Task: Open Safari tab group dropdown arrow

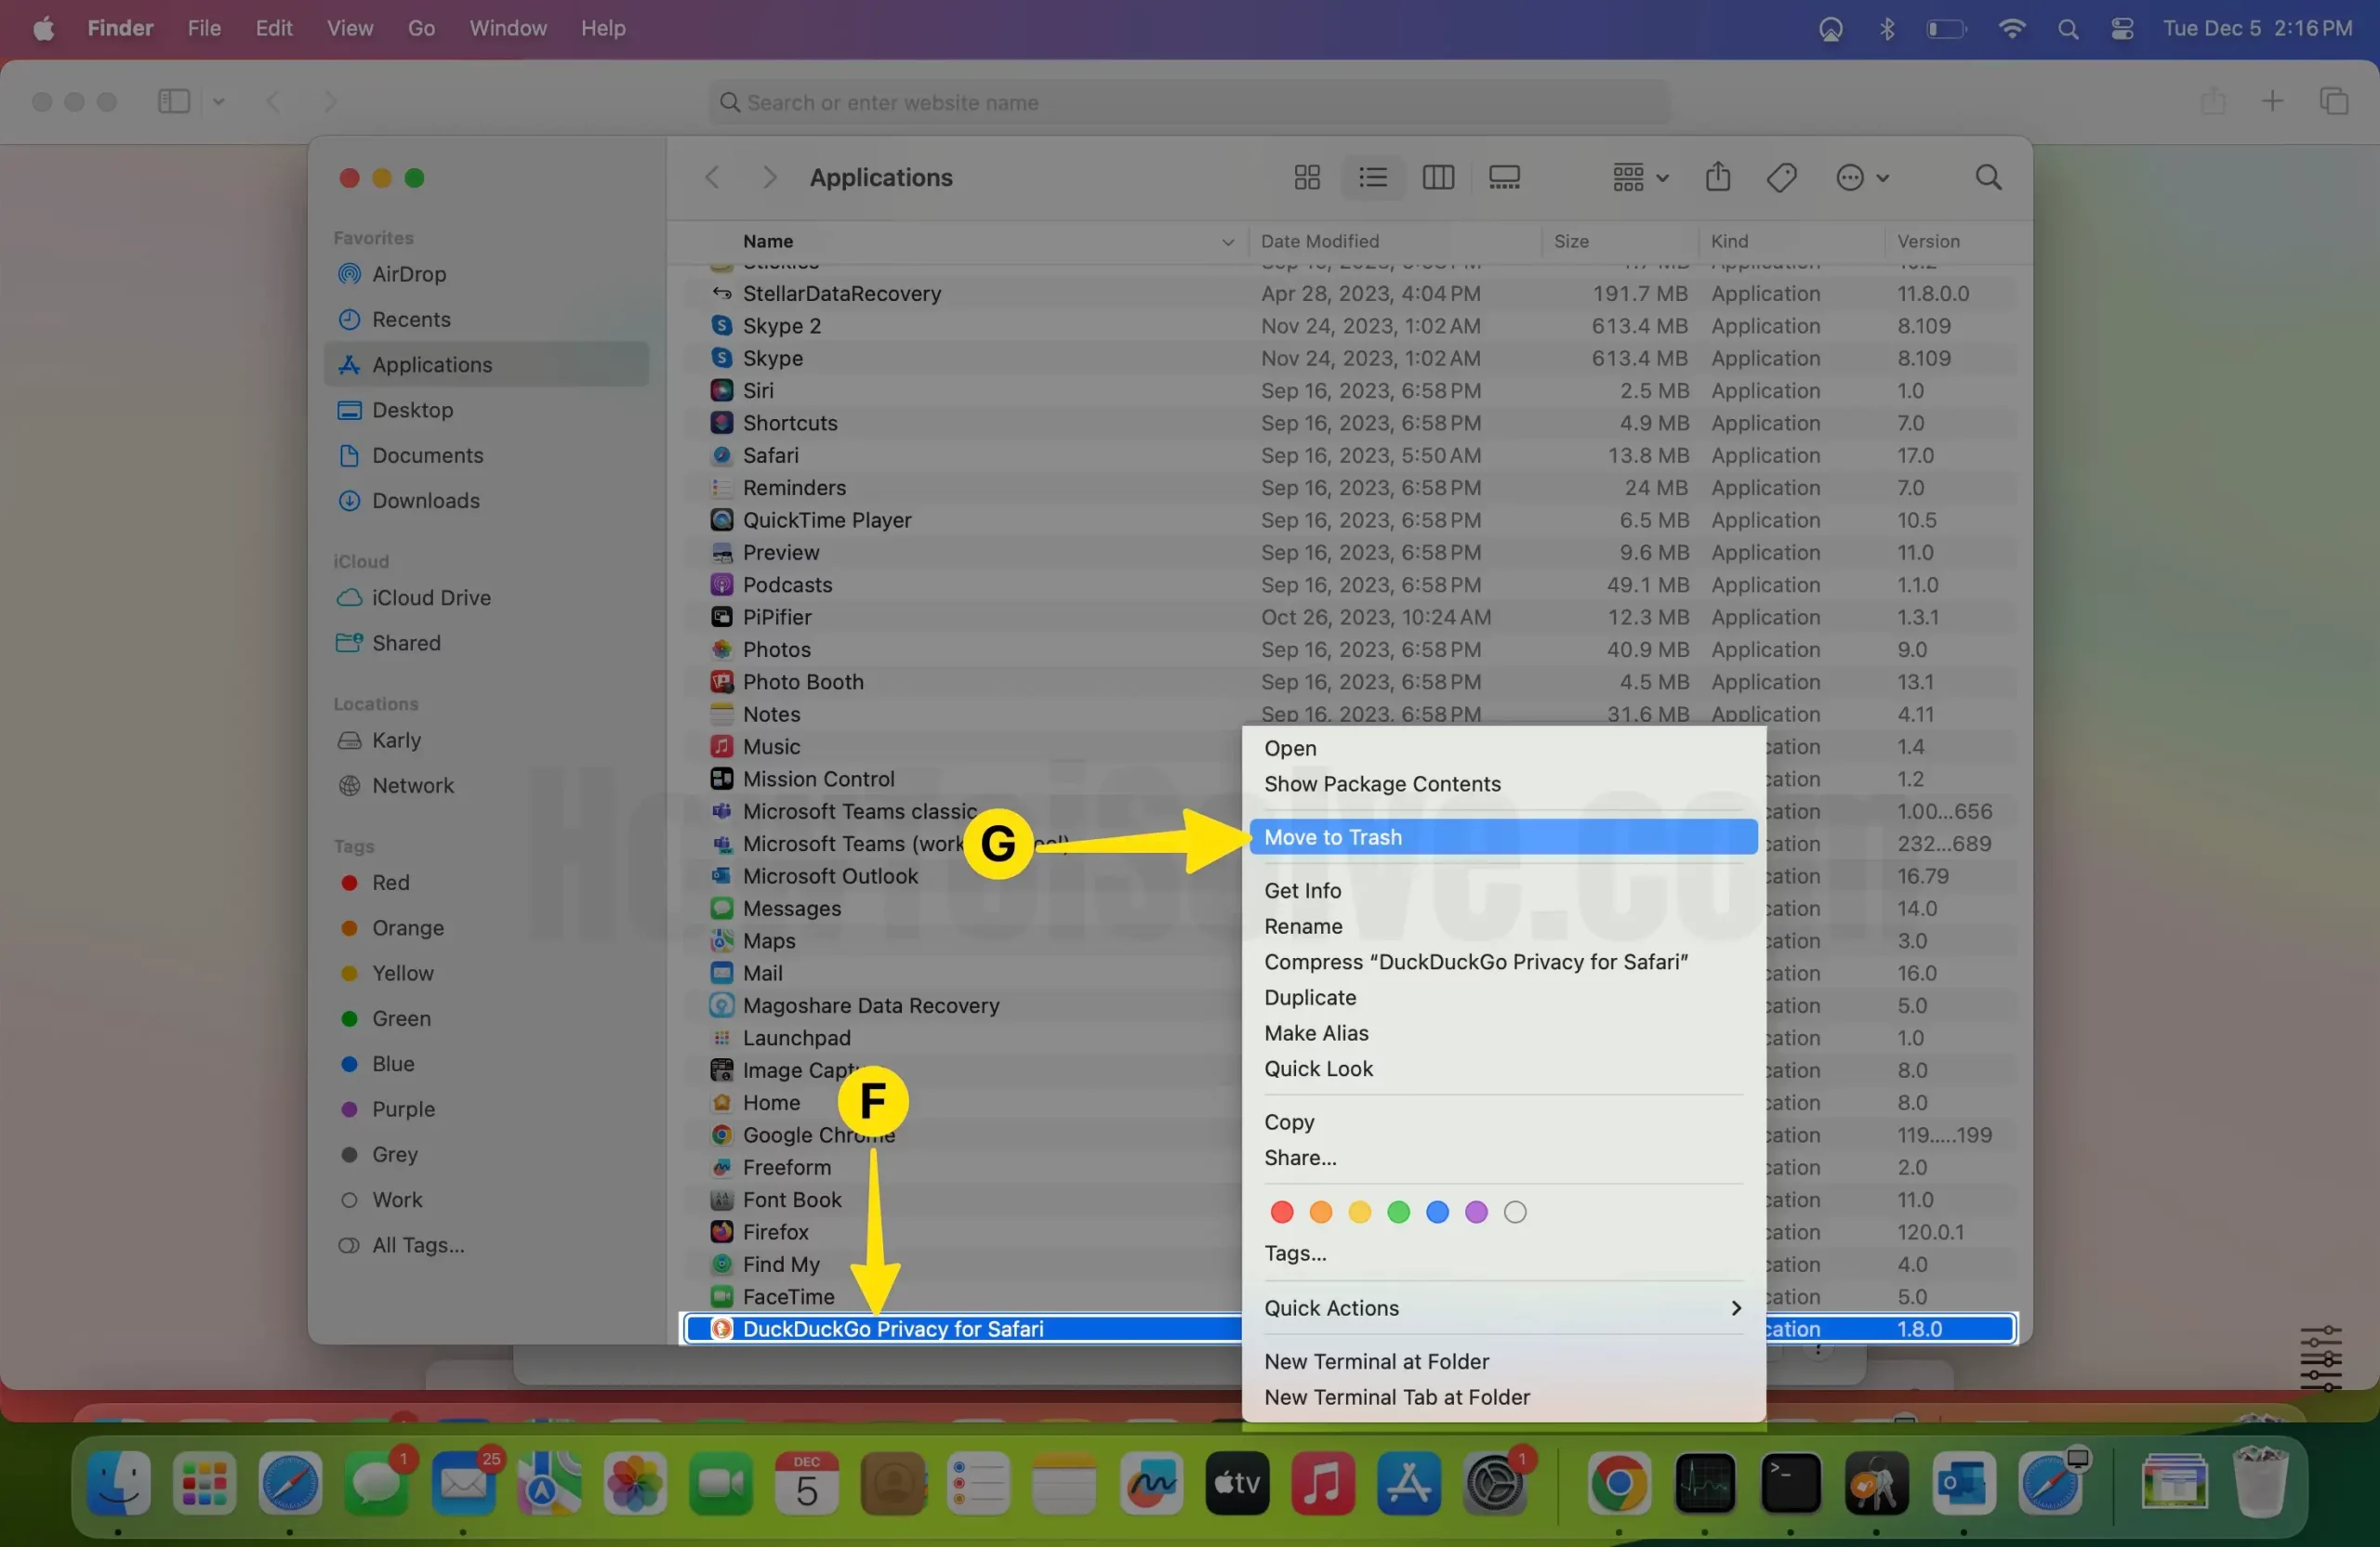Action: tap(219, 102)
